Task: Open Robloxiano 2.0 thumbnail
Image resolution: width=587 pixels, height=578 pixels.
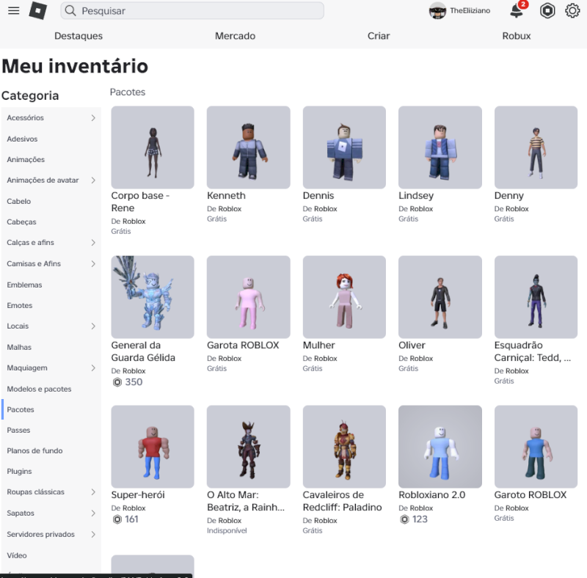Action: 440,447
